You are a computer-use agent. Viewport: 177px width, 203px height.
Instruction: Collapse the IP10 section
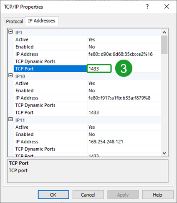tap(10, 76)
